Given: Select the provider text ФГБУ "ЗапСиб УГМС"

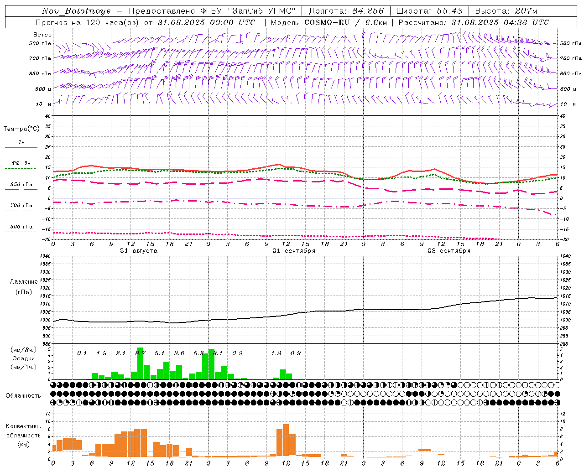Looking at the screenshot, I should click(x=248, y=11).
